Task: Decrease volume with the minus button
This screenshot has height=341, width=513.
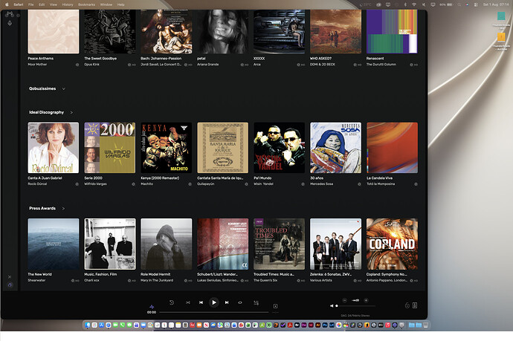Action: [344, 300]
